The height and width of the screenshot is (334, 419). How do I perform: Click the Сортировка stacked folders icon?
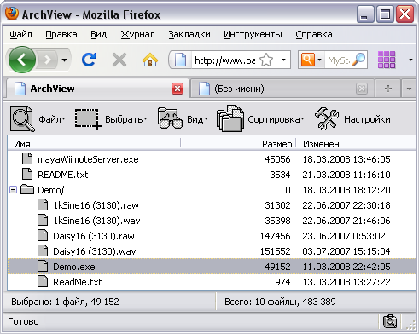pyautogui.click(x=230, y=118)
